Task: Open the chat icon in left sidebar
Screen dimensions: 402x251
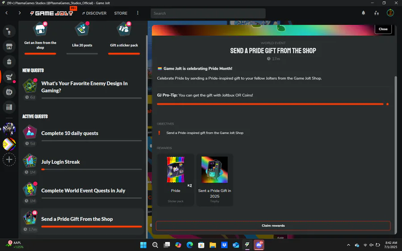Action: (9, 31)
